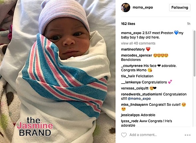Open momo_expo username in header

point(143,7)
